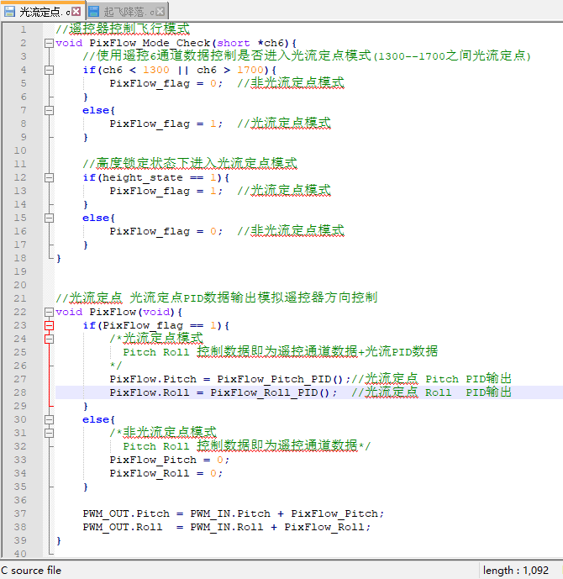
Task: Click comment 非光流定点模式 on line 16
Action: (297, 230)
